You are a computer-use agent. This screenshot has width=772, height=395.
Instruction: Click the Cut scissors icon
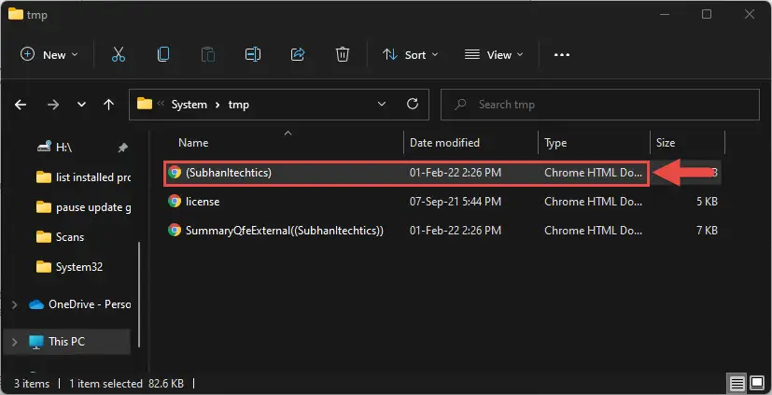click(119, 55)
